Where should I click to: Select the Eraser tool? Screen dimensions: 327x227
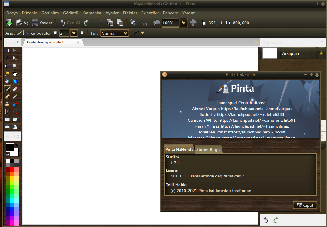click(x=15, y=89)
